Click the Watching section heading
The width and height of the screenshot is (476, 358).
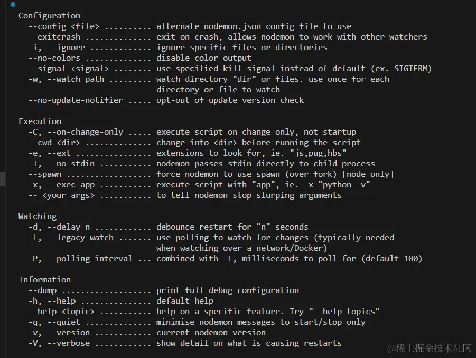click(x=38, y=216)
